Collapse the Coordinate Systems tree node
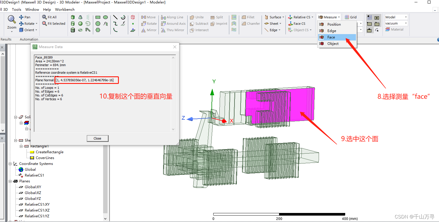The height and width of the screenshot is (222, 439). coord(10,164)
